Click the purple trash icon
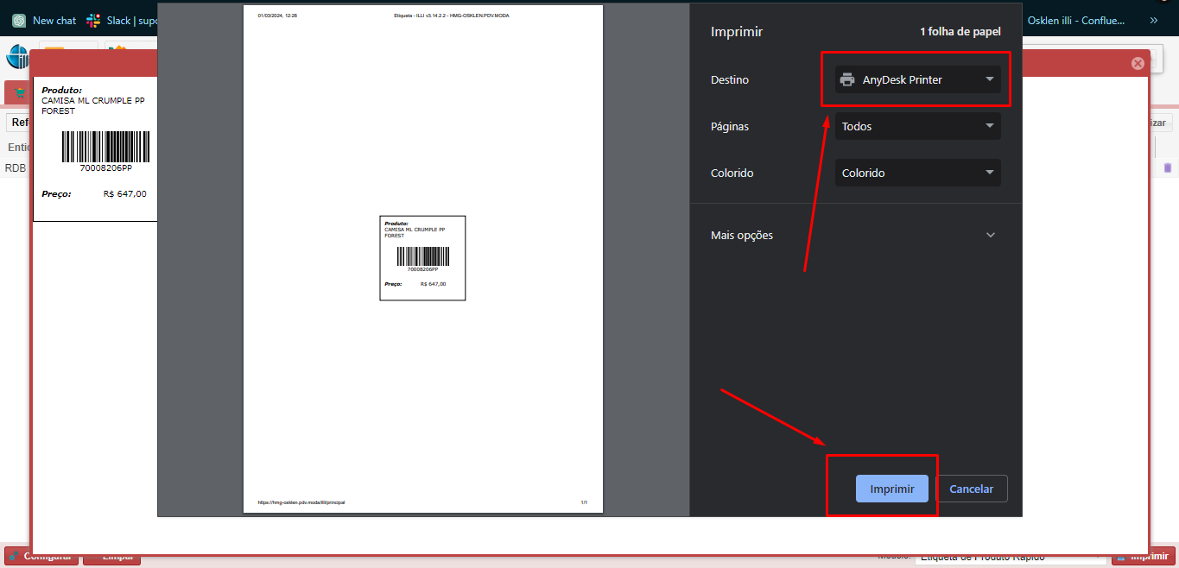Screen dimensions: 1179x568 pyautogui.click(x=1168, y=168)
